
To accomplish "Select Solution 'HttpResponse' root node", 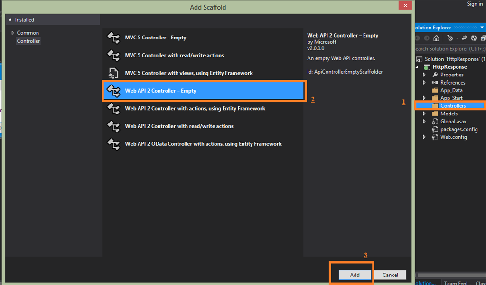I will [451, 59].
